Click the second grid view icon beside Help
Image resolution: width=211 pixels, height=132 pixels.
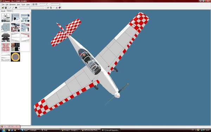coord(36,5)
